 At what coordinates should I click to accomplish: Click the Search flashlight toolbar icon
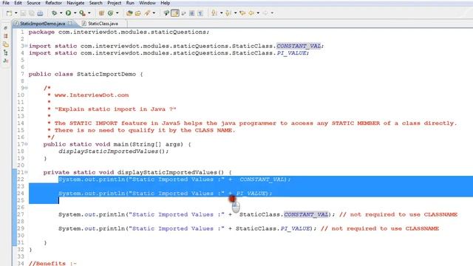147,13
